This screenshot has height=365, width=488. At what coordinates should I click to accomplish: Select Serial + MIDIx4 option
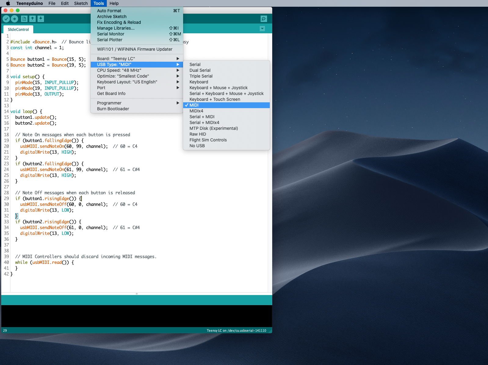coord(226,122)
